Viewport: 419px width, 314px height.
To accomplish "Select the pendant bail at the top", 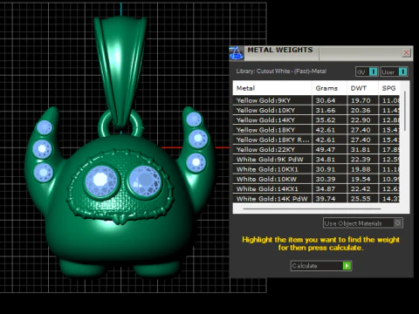I will click(x=120, y=72).
